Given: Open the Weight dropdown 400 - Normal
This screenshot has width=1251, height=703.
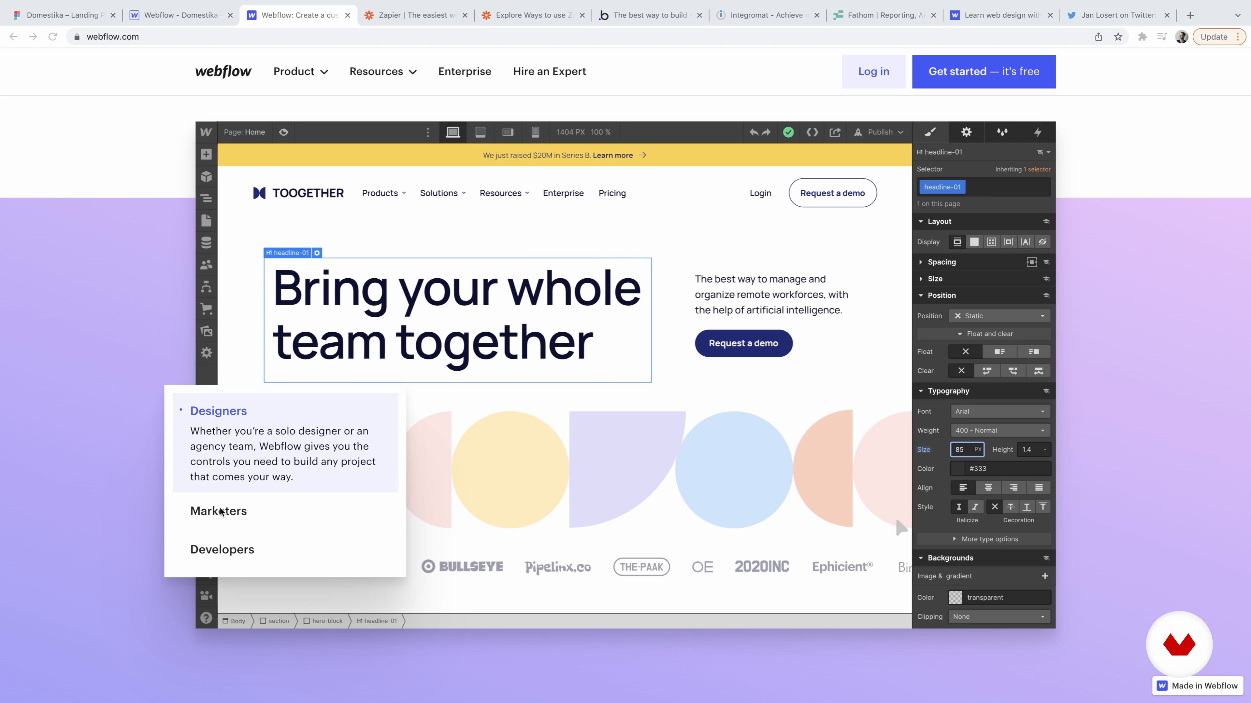Looking at the screenshot, I should pyautogui.click(x=1000, y=430).
